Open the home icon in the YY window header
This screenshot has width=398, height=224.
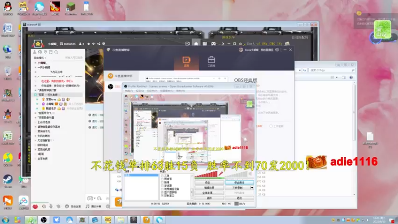pyautogui.click(x=38, y=44)
